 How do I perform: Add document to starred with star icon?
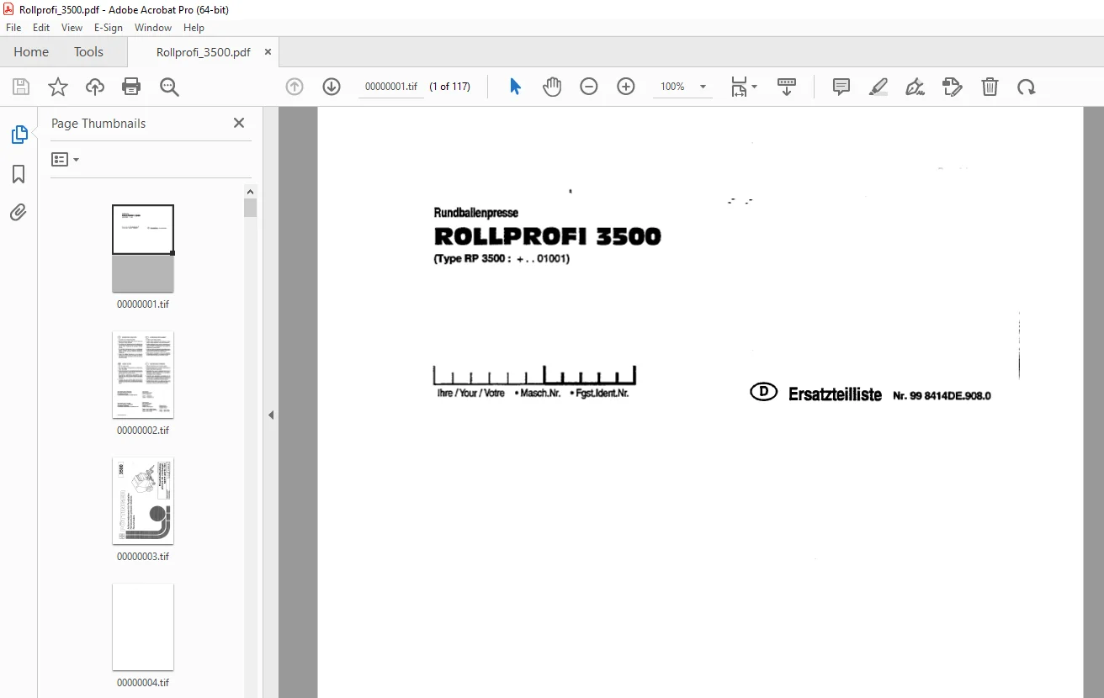point(58,87)
